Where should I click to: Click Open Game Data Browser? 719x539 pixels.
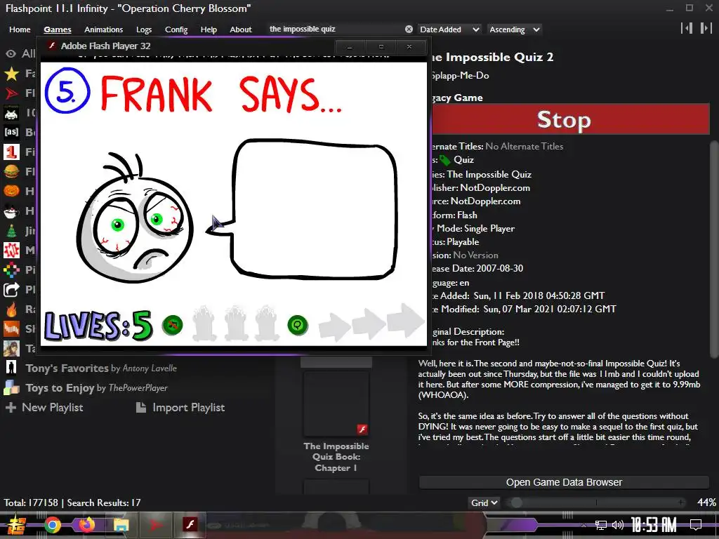coord(564,482)
